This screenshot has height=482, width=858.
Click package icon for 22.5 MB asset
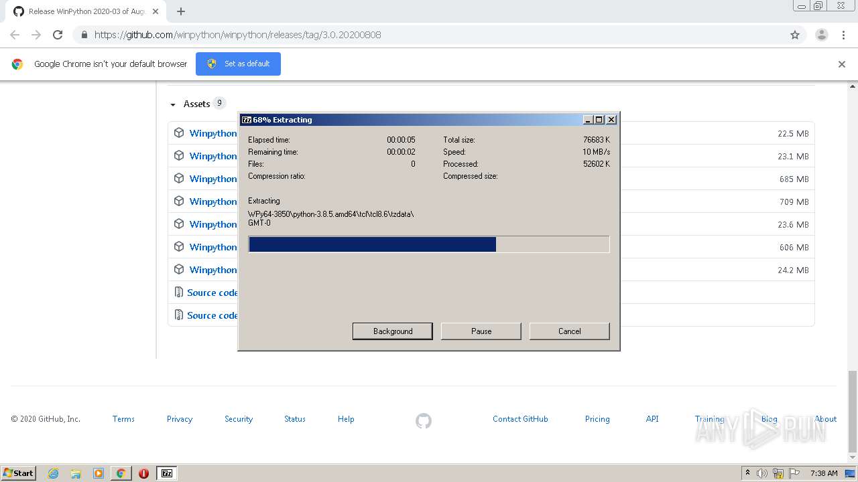(179, 133)
